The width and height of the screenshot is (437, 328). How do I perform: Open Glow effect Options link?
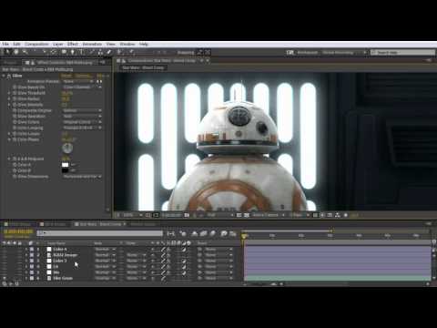coord(83,76)
